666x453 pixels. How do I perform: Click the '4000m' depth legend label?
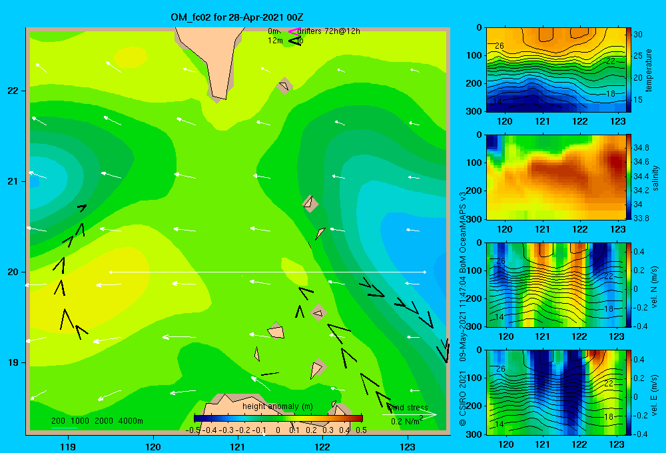pos(131,421)
